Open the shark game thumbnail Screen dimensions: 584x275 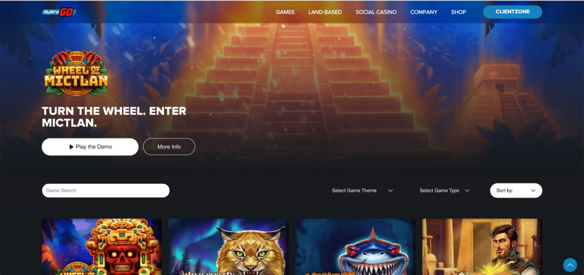pyautogui.click(x=355, y=247)
